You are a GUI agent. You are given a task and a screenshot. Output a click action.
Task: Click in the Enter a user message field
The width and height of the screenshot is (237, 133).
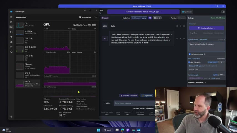coord(134,103)
